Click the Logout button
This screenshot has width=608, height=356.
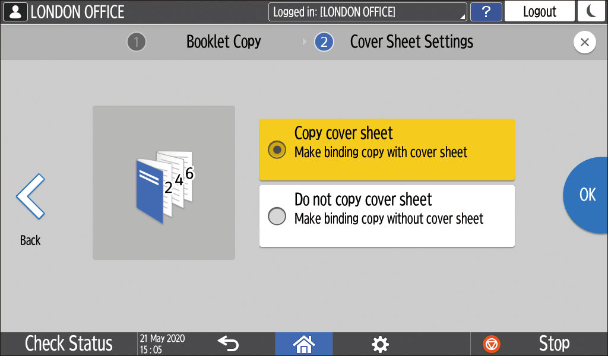(539, 11)
